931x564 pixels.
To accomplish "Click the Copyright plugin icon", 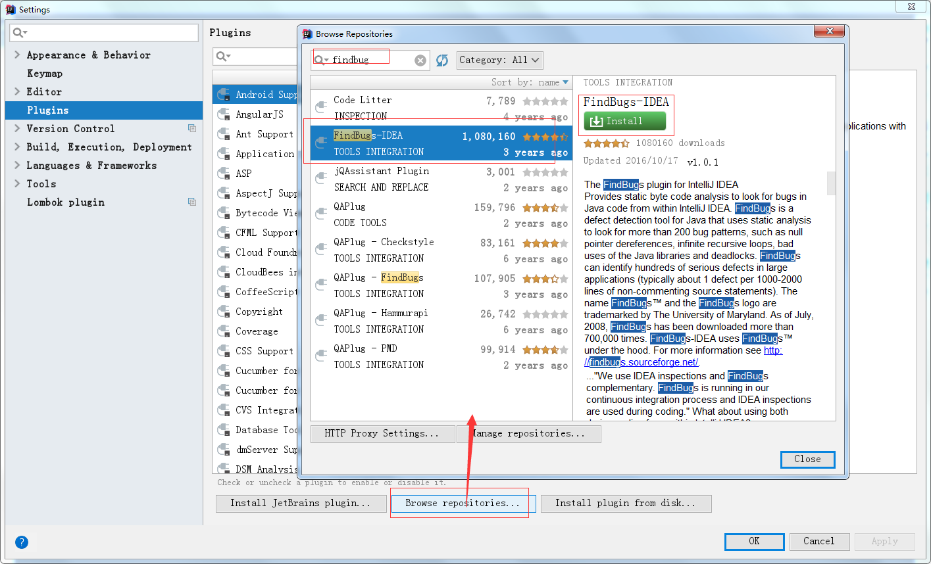I will coord(224,312).
